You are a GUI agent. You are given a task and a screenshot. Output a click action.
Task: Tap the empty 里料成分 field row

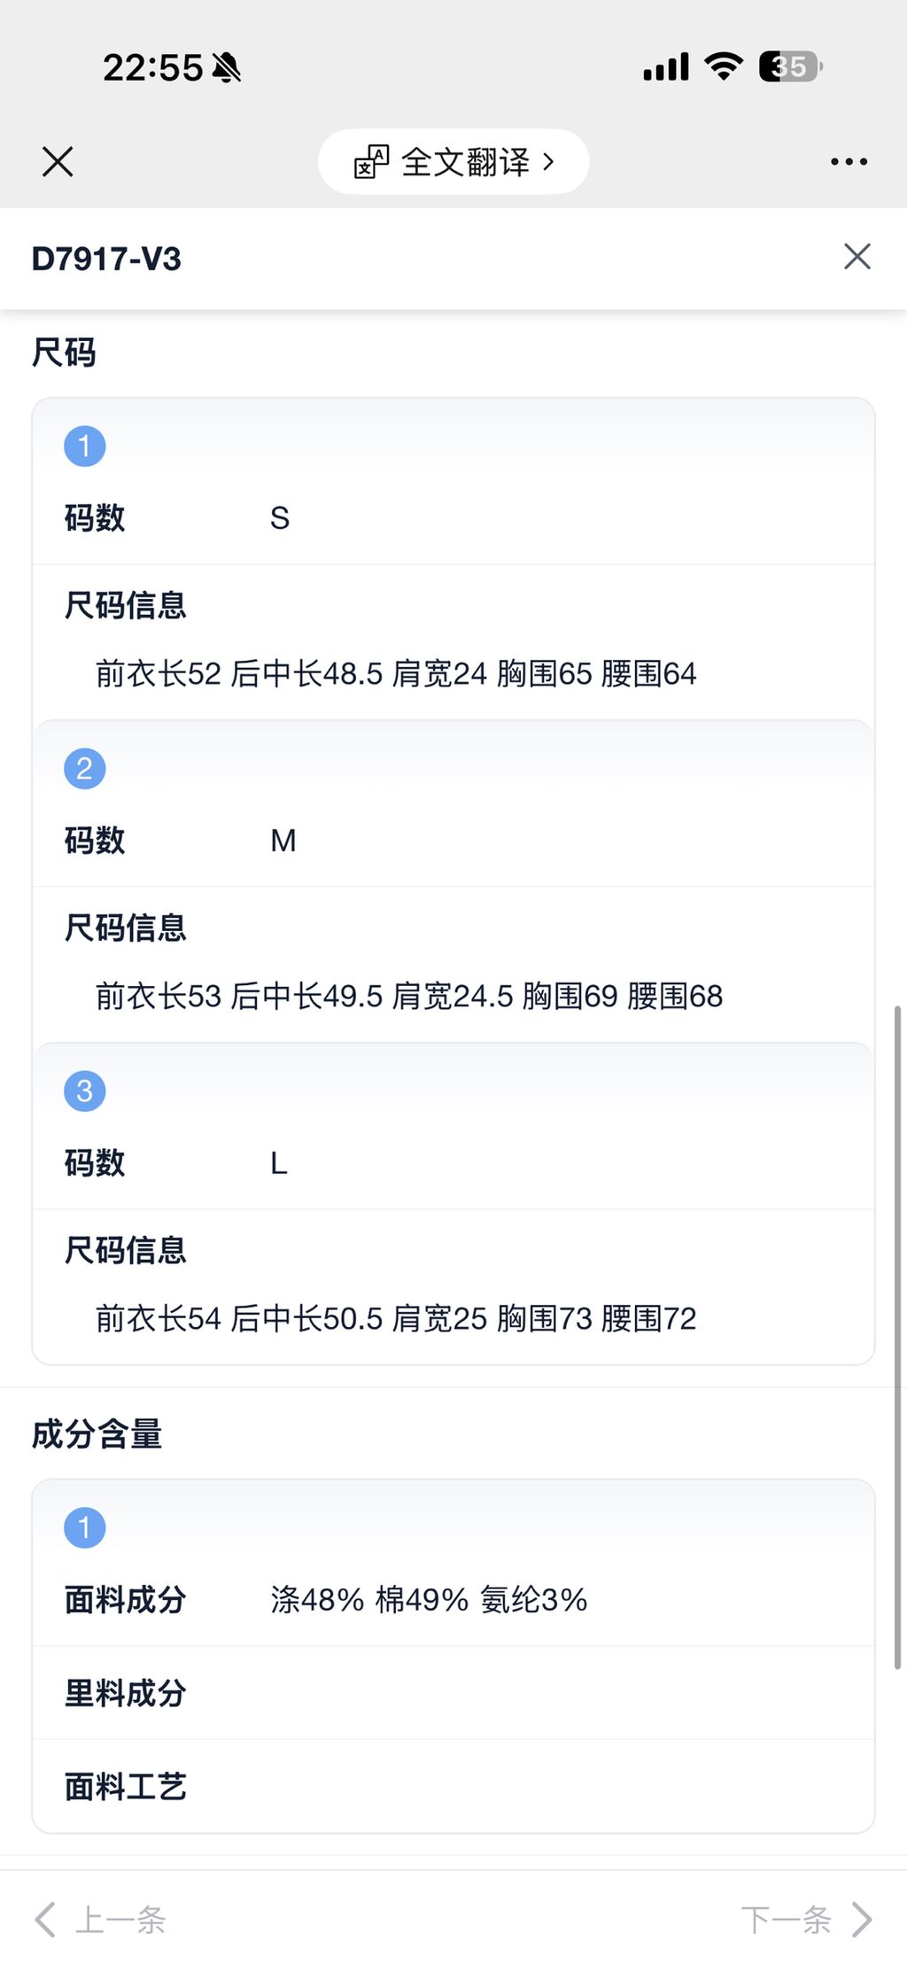[453, 1693]
